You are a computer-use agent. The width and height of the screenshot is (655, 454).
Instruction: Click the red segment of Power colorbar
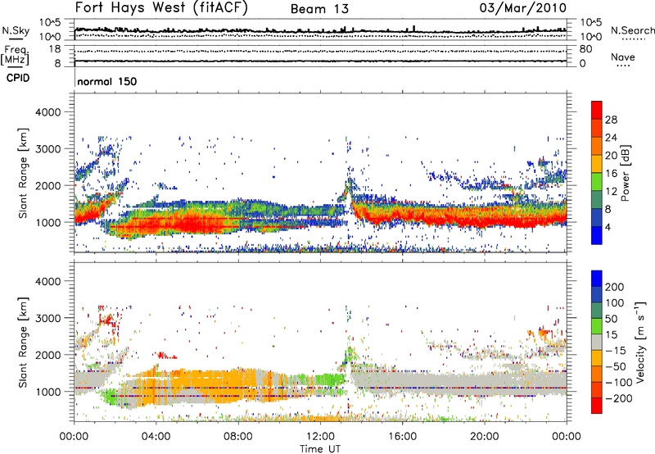[x=597, y=110]
